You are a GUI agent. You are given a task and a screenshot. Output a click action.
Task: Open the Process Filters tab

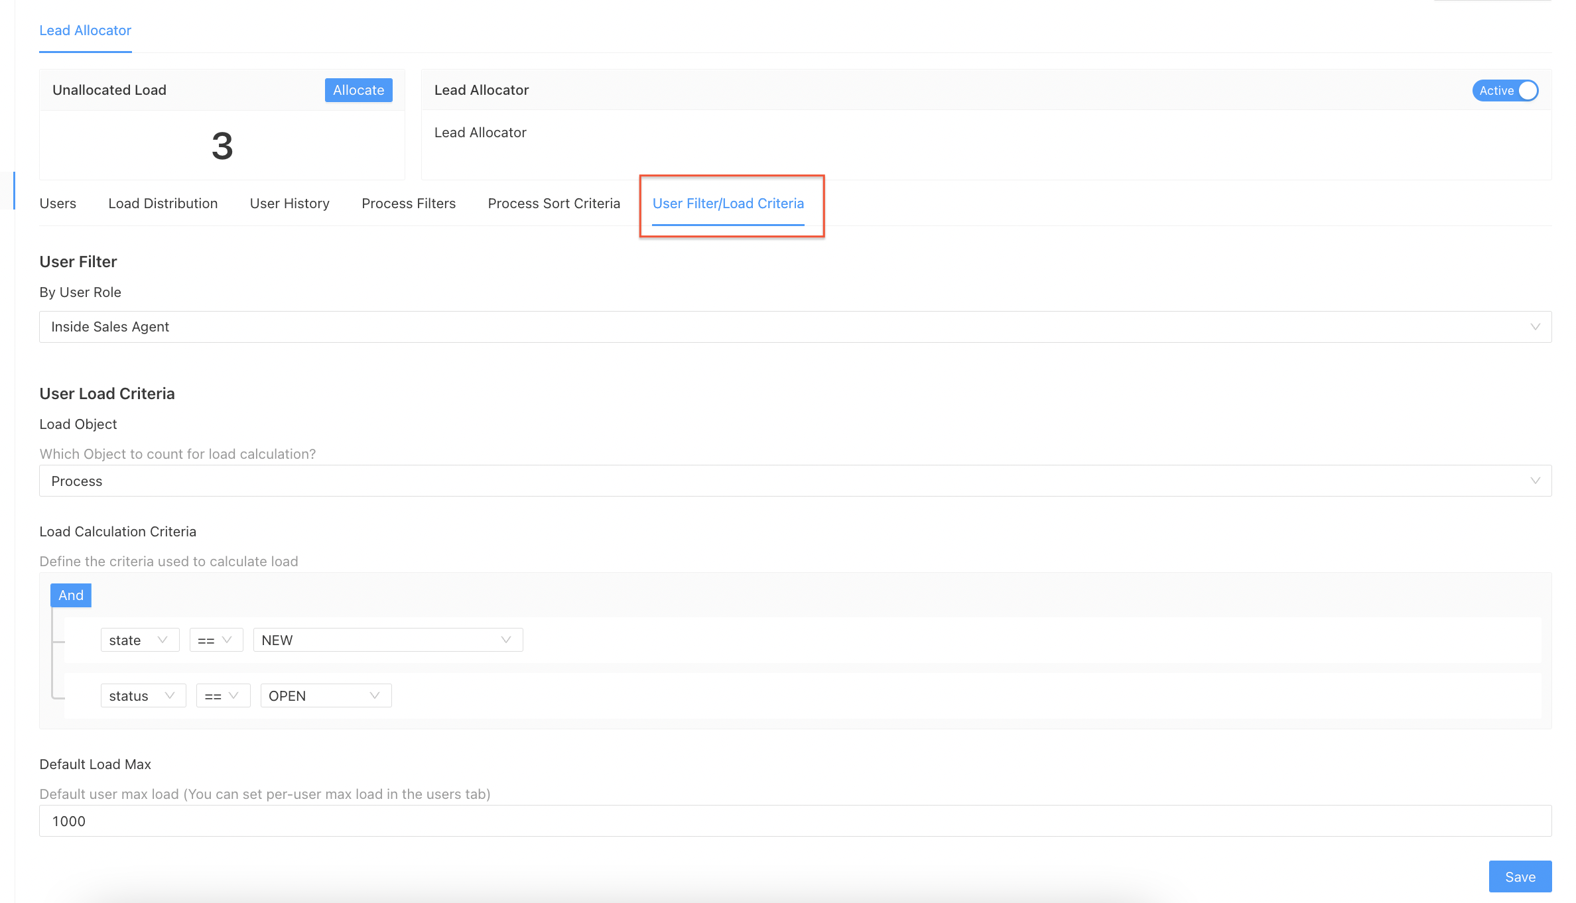pos(409,204)
